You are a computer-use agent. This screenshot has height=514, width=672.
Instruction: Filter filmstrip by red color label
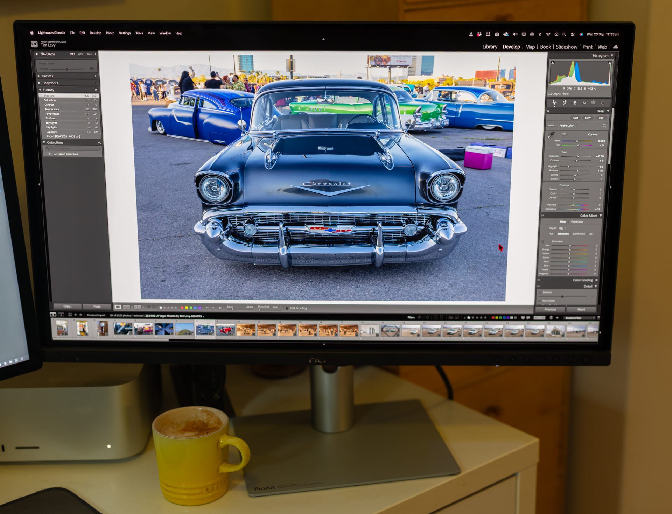point(493,318)
